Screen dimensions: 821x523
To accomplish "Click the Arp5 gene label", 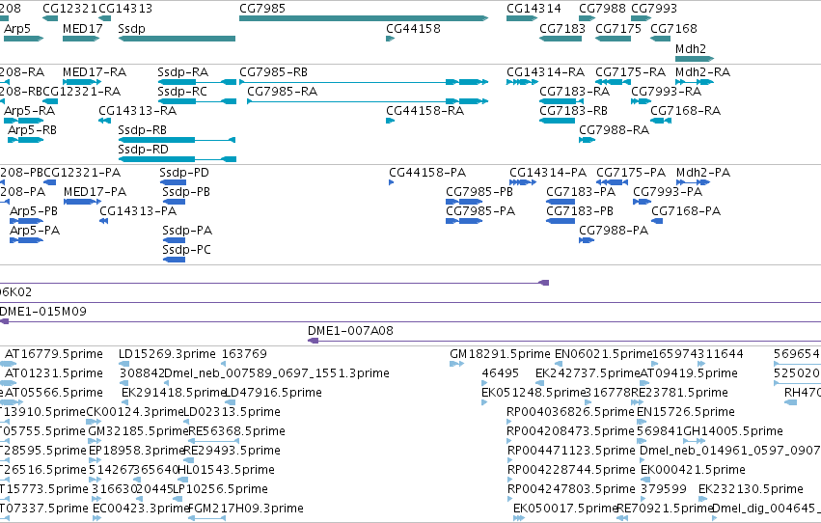I will click(17, 28).
